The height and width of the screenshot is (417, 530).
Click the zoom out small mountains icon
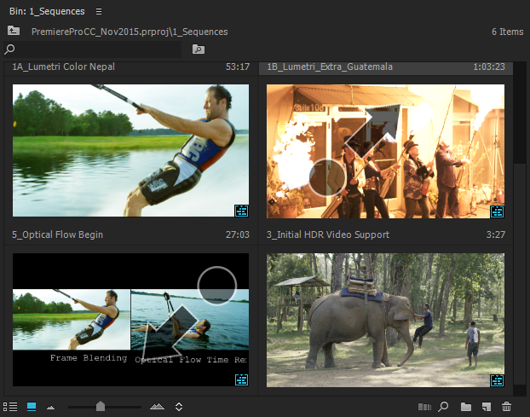pos(50,408)
